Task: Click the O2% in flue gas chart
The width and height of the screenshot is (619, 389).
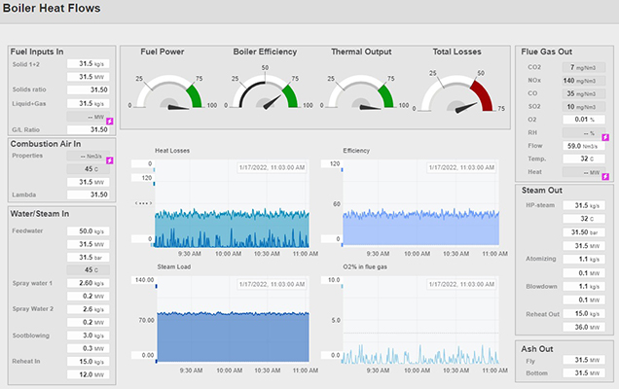Action: click(x=420, y=321)
